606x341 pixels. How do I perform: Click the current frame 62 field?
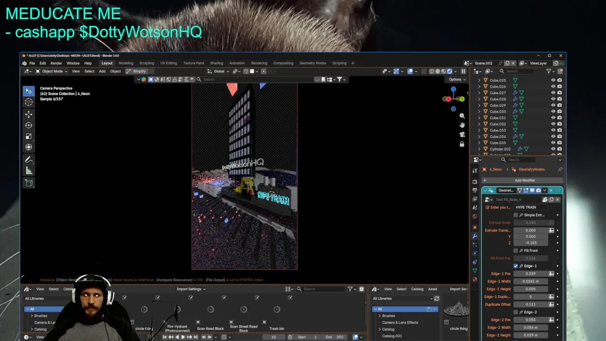274,337
